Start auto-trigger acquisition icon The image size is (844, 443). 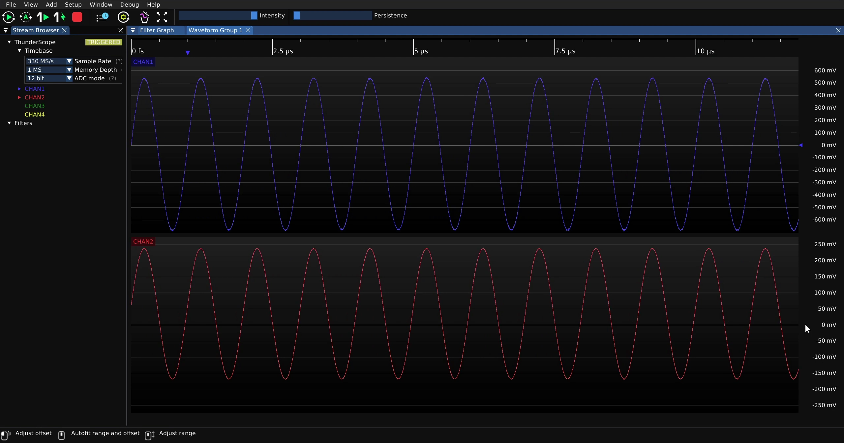coord(26,17)
